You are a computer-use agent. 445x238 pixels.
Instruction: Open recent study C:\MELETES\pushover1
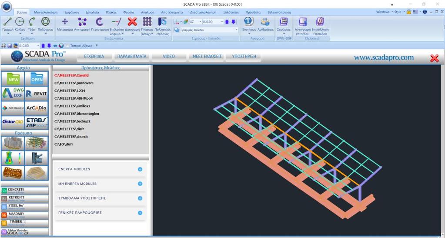pyautogui.click(x=74, y=83)
